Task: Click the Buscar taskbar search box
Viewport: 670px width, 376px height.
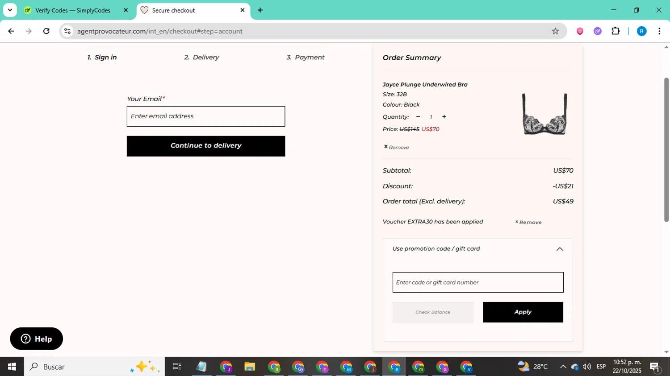Action: coord(94,367)
